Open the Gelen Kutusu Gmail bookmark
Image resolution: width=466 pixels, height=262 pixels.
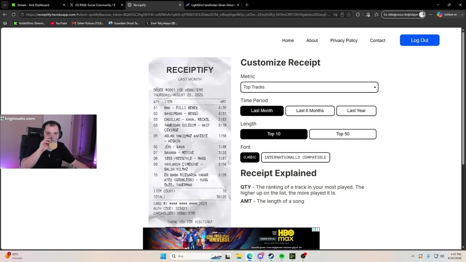click(x=88, y=23)
